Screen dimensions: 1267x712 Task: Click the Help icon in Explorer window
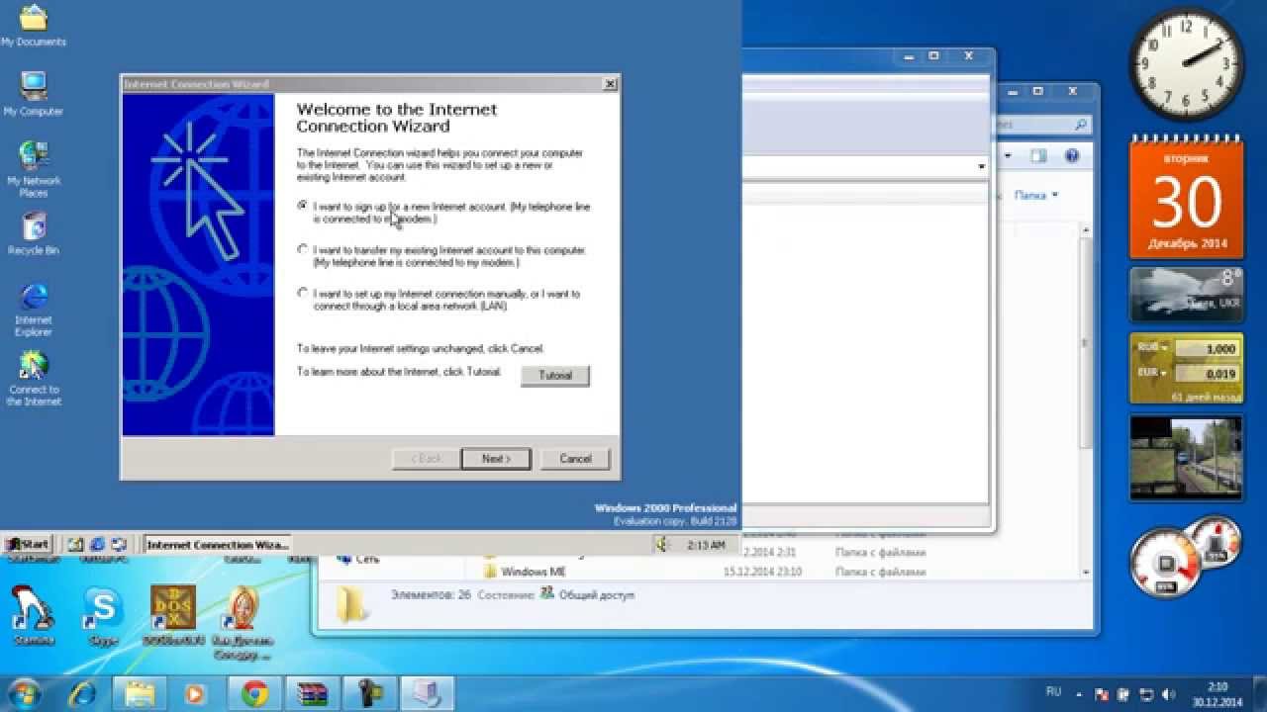pos(1071,156)
